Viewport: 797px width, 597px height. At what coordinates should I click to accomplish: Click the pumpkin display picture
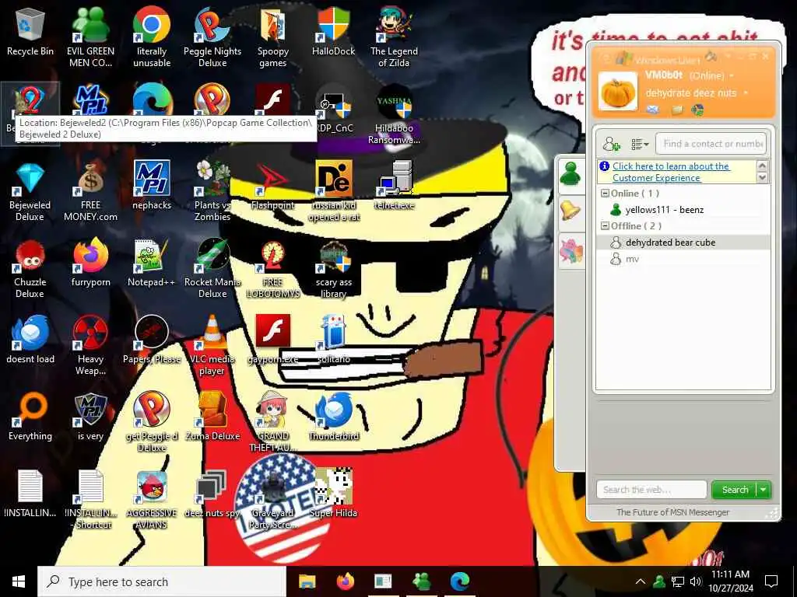coord(617,92)
